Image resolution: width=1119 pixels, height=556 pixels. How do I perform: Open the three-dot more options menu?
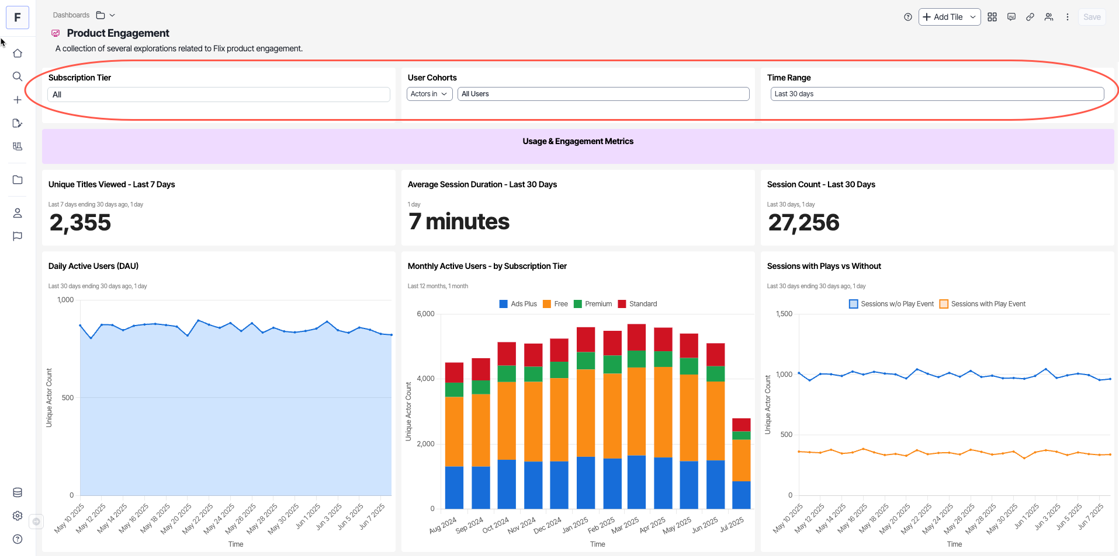pos(1068,17)
